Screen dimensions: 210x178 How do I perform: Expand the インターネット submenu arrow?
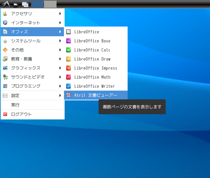click(60, 23)
